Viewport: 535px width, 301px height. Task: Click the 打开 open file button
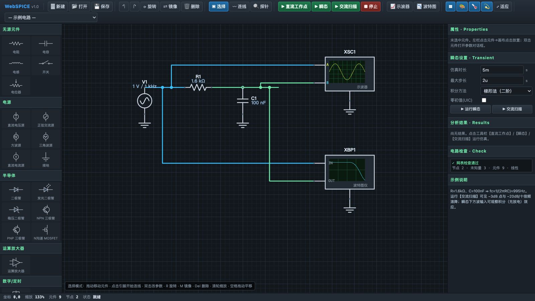click(x=80, y=6)
